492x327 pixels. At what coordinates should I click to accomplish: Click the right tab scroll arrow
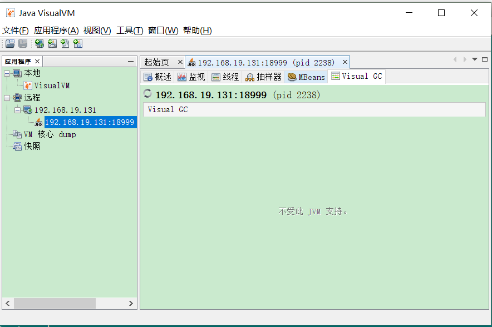click(465, 59)
